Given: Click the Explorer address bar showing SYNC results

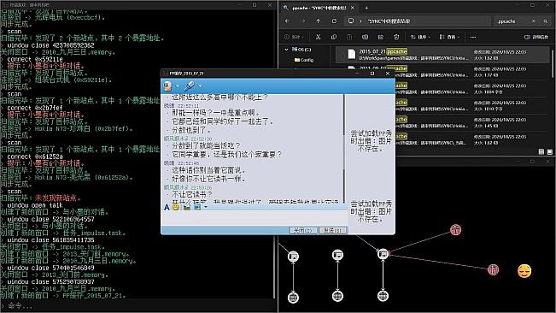Looking at the screenshot, I should coord(417,21).
